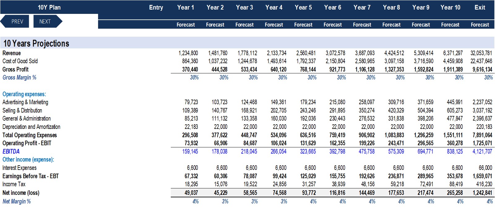
Task: Click Other income (expense) section heading
Action: point(28,159)
